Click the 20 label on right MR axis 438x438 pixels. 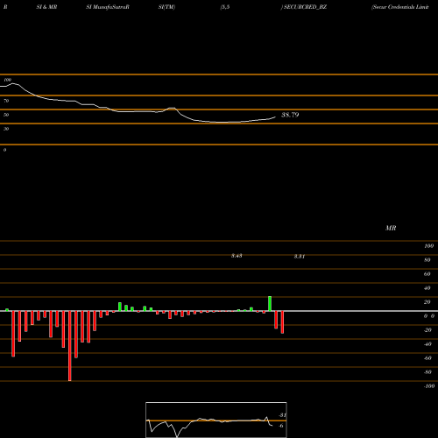(x=427, y=302)
